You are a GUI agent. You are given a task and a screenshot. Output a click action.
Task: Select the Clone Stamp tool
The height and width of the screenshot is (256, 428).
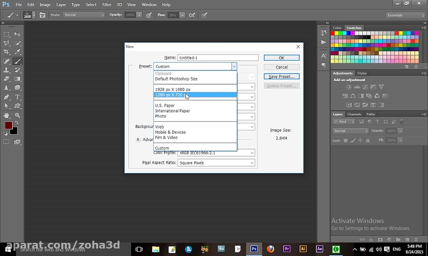pos(7,70)
